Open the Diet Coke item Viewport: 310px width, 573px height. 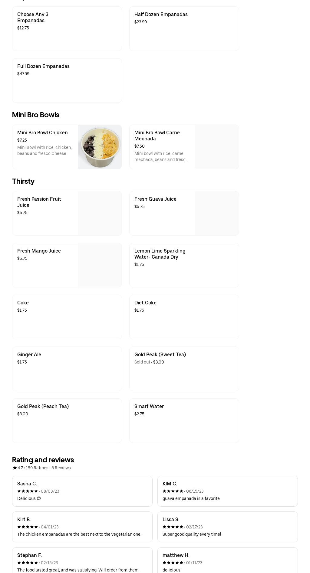click(184, 317)
